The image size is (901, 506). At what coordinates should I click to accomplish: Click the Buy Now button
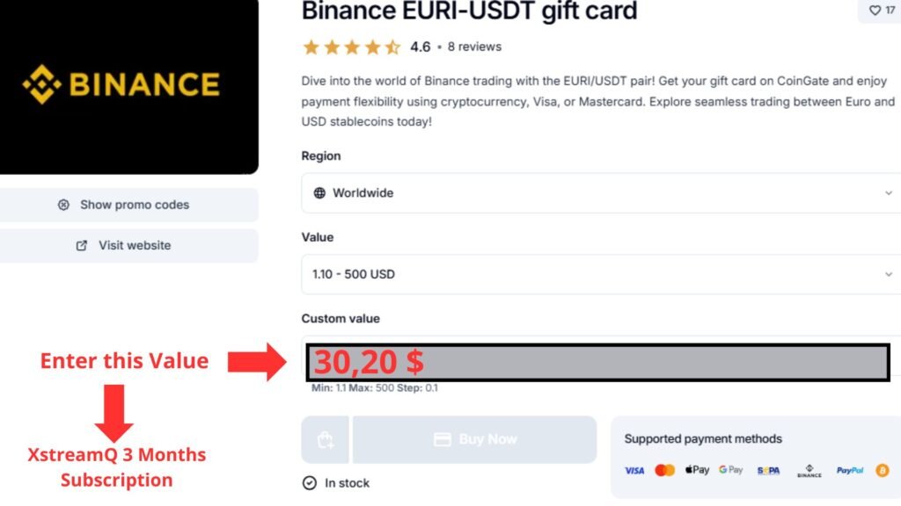pyautogui.click(x=474, y=439)
